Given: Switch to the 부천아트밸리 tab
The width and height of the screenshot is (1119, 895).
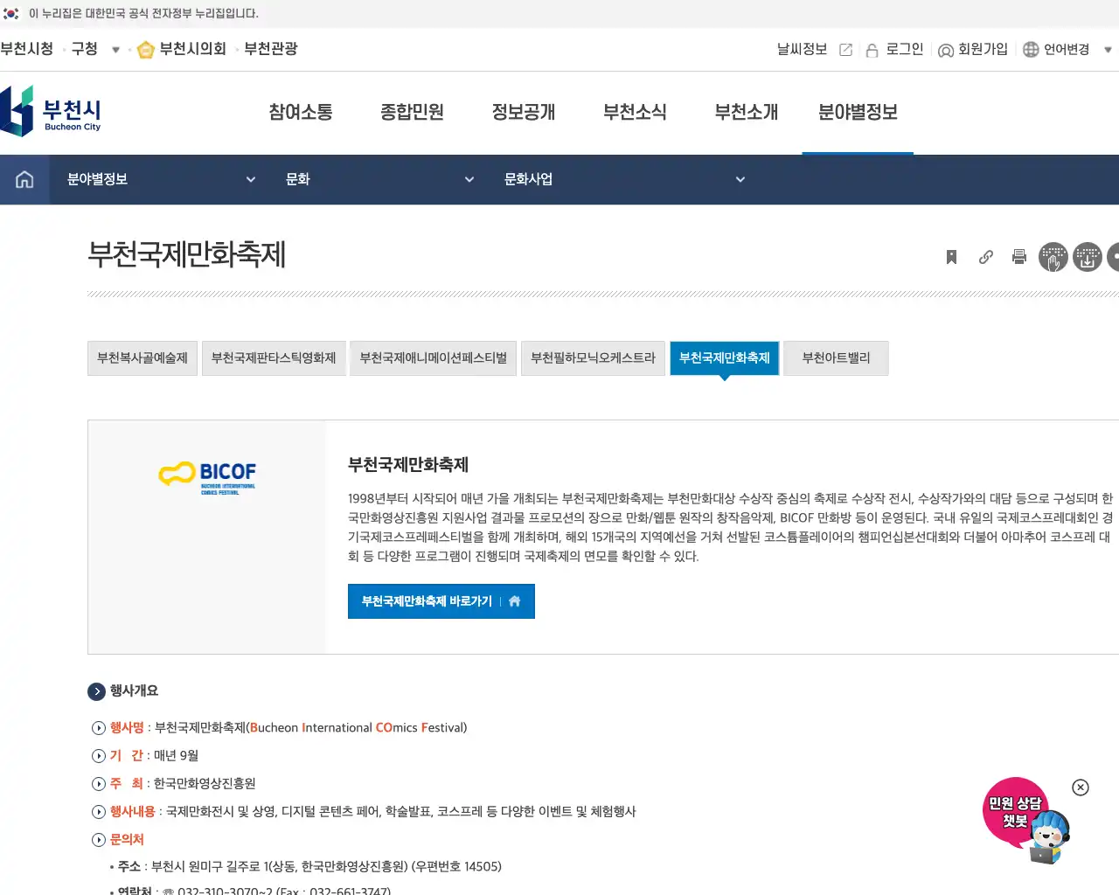Looking at the screenshot, I should 836,358.
